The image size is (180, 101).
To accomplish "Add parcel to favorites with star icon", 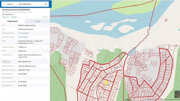I will (x=47, y=17).
